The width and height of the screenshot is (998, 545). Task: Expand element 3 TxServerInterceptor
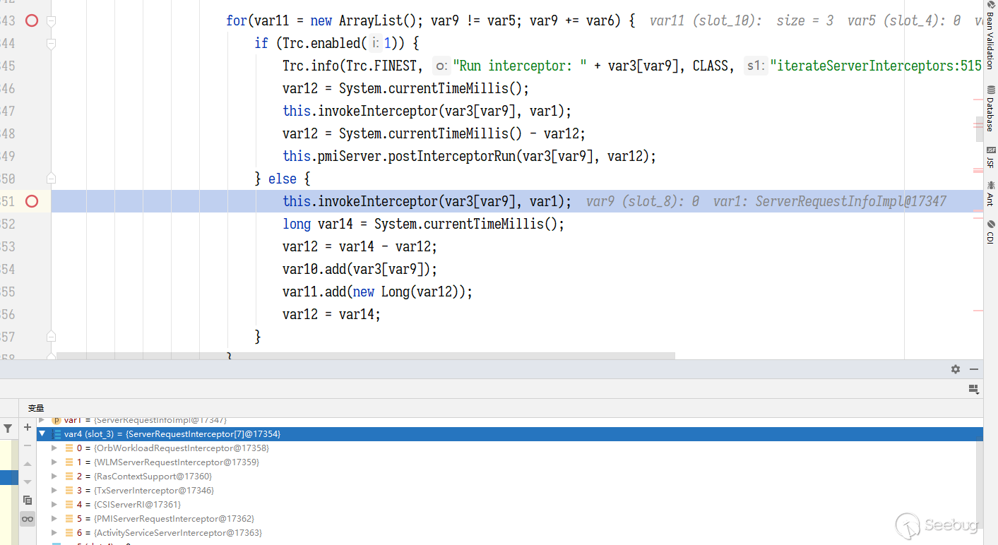(x=54, y=491)
